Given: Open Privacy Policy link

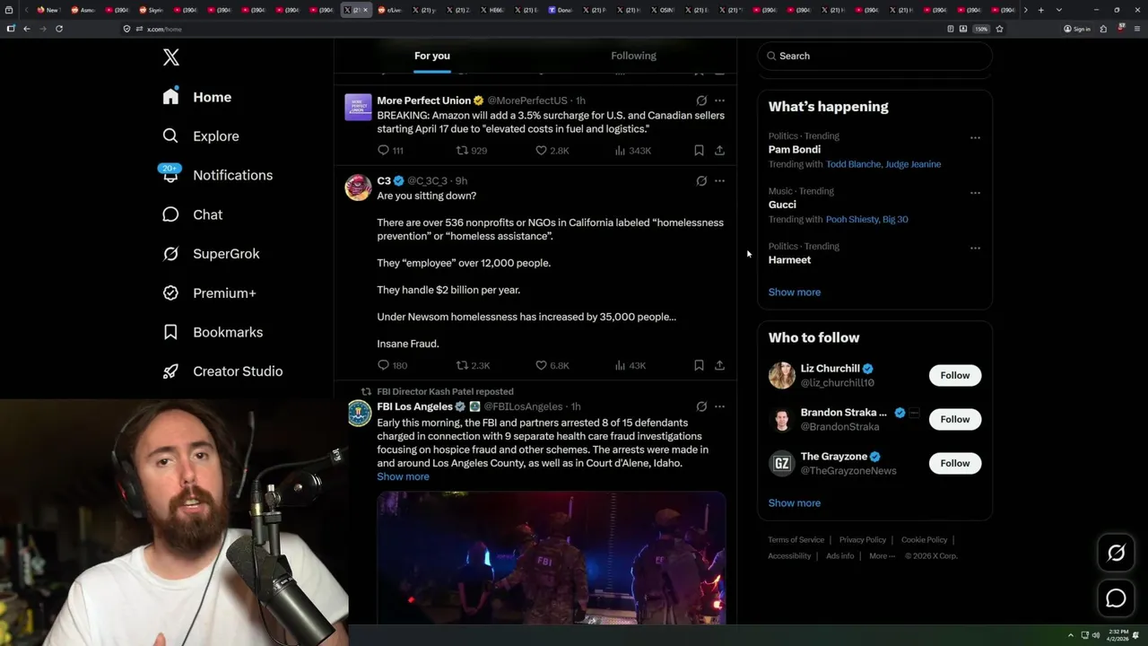Looking at the screenshot, I should point(862,540).
